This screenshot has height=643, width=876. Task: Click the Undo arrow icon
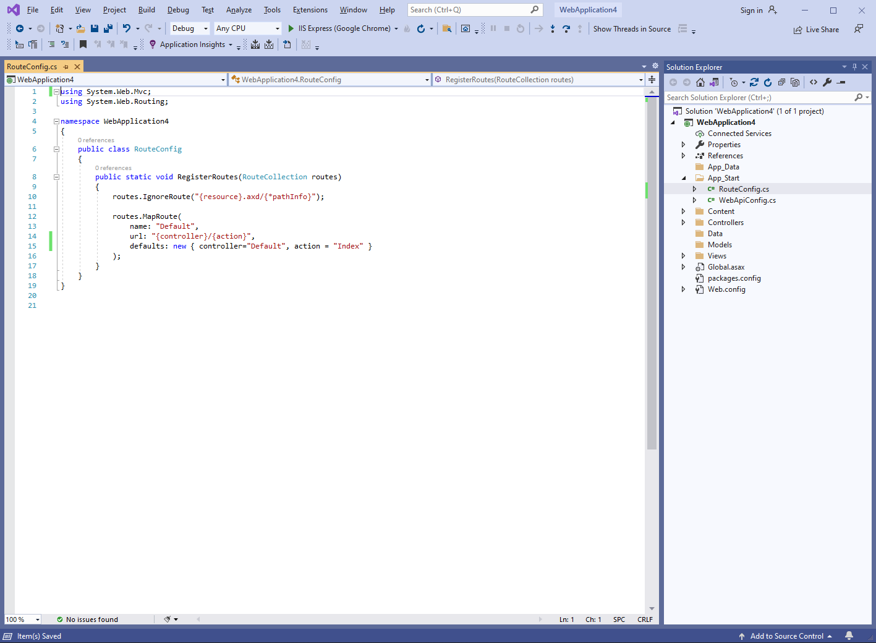point(127,28)
